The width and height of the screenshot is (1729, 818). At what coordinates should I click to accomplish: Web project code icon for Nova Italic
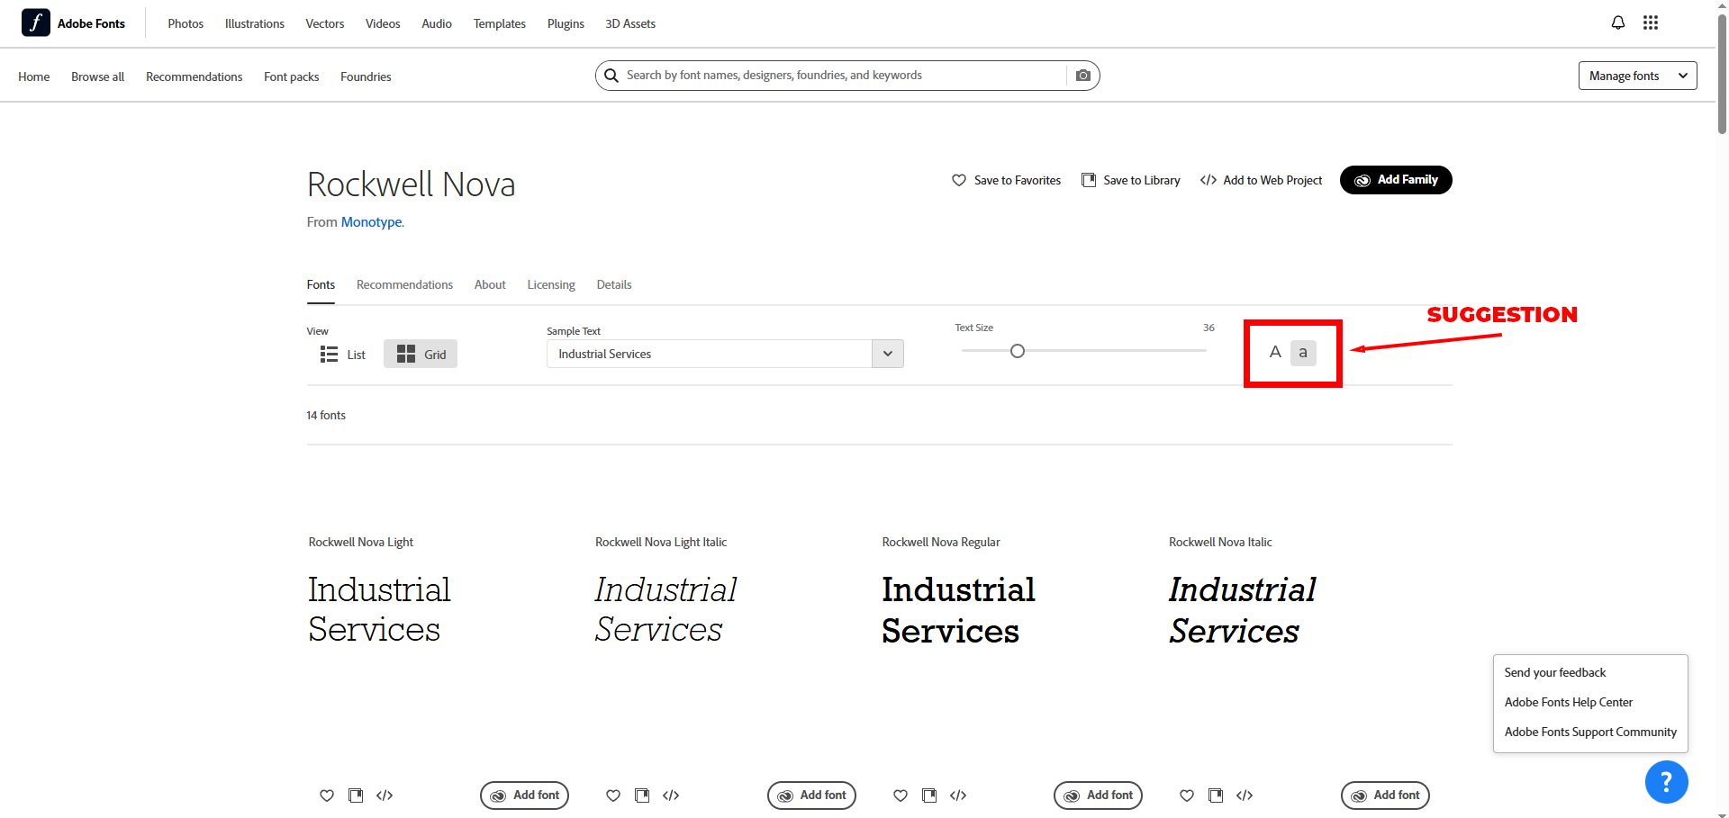(x=1245, y=796)
